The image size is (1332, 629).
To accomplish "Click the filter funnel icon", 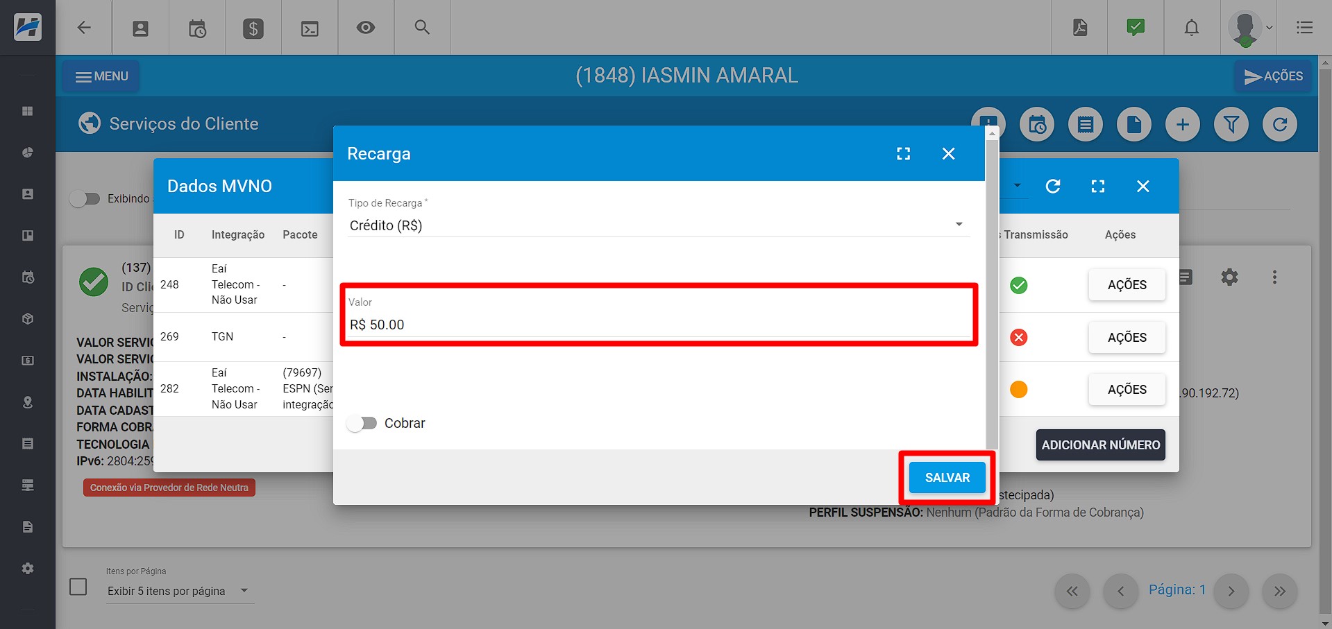I will click(x=1231, y=125).
